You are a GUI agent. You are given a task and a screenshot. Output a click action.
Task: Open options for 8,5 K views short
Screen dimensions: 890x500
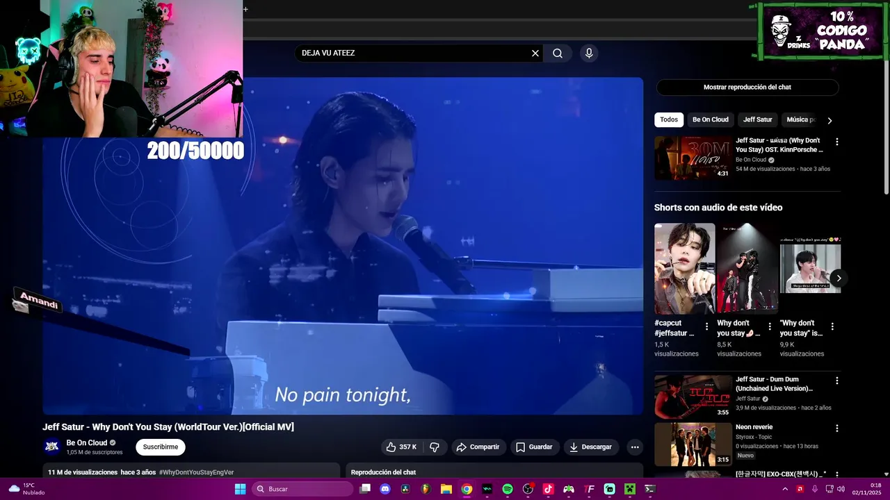[770, 326]
